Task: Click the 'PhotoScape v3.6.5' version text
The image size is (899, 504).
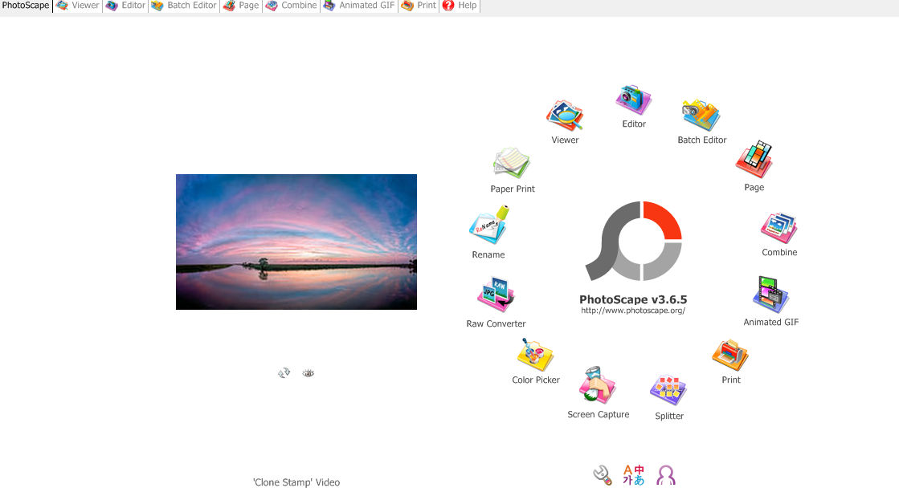Action: [633, 299]
